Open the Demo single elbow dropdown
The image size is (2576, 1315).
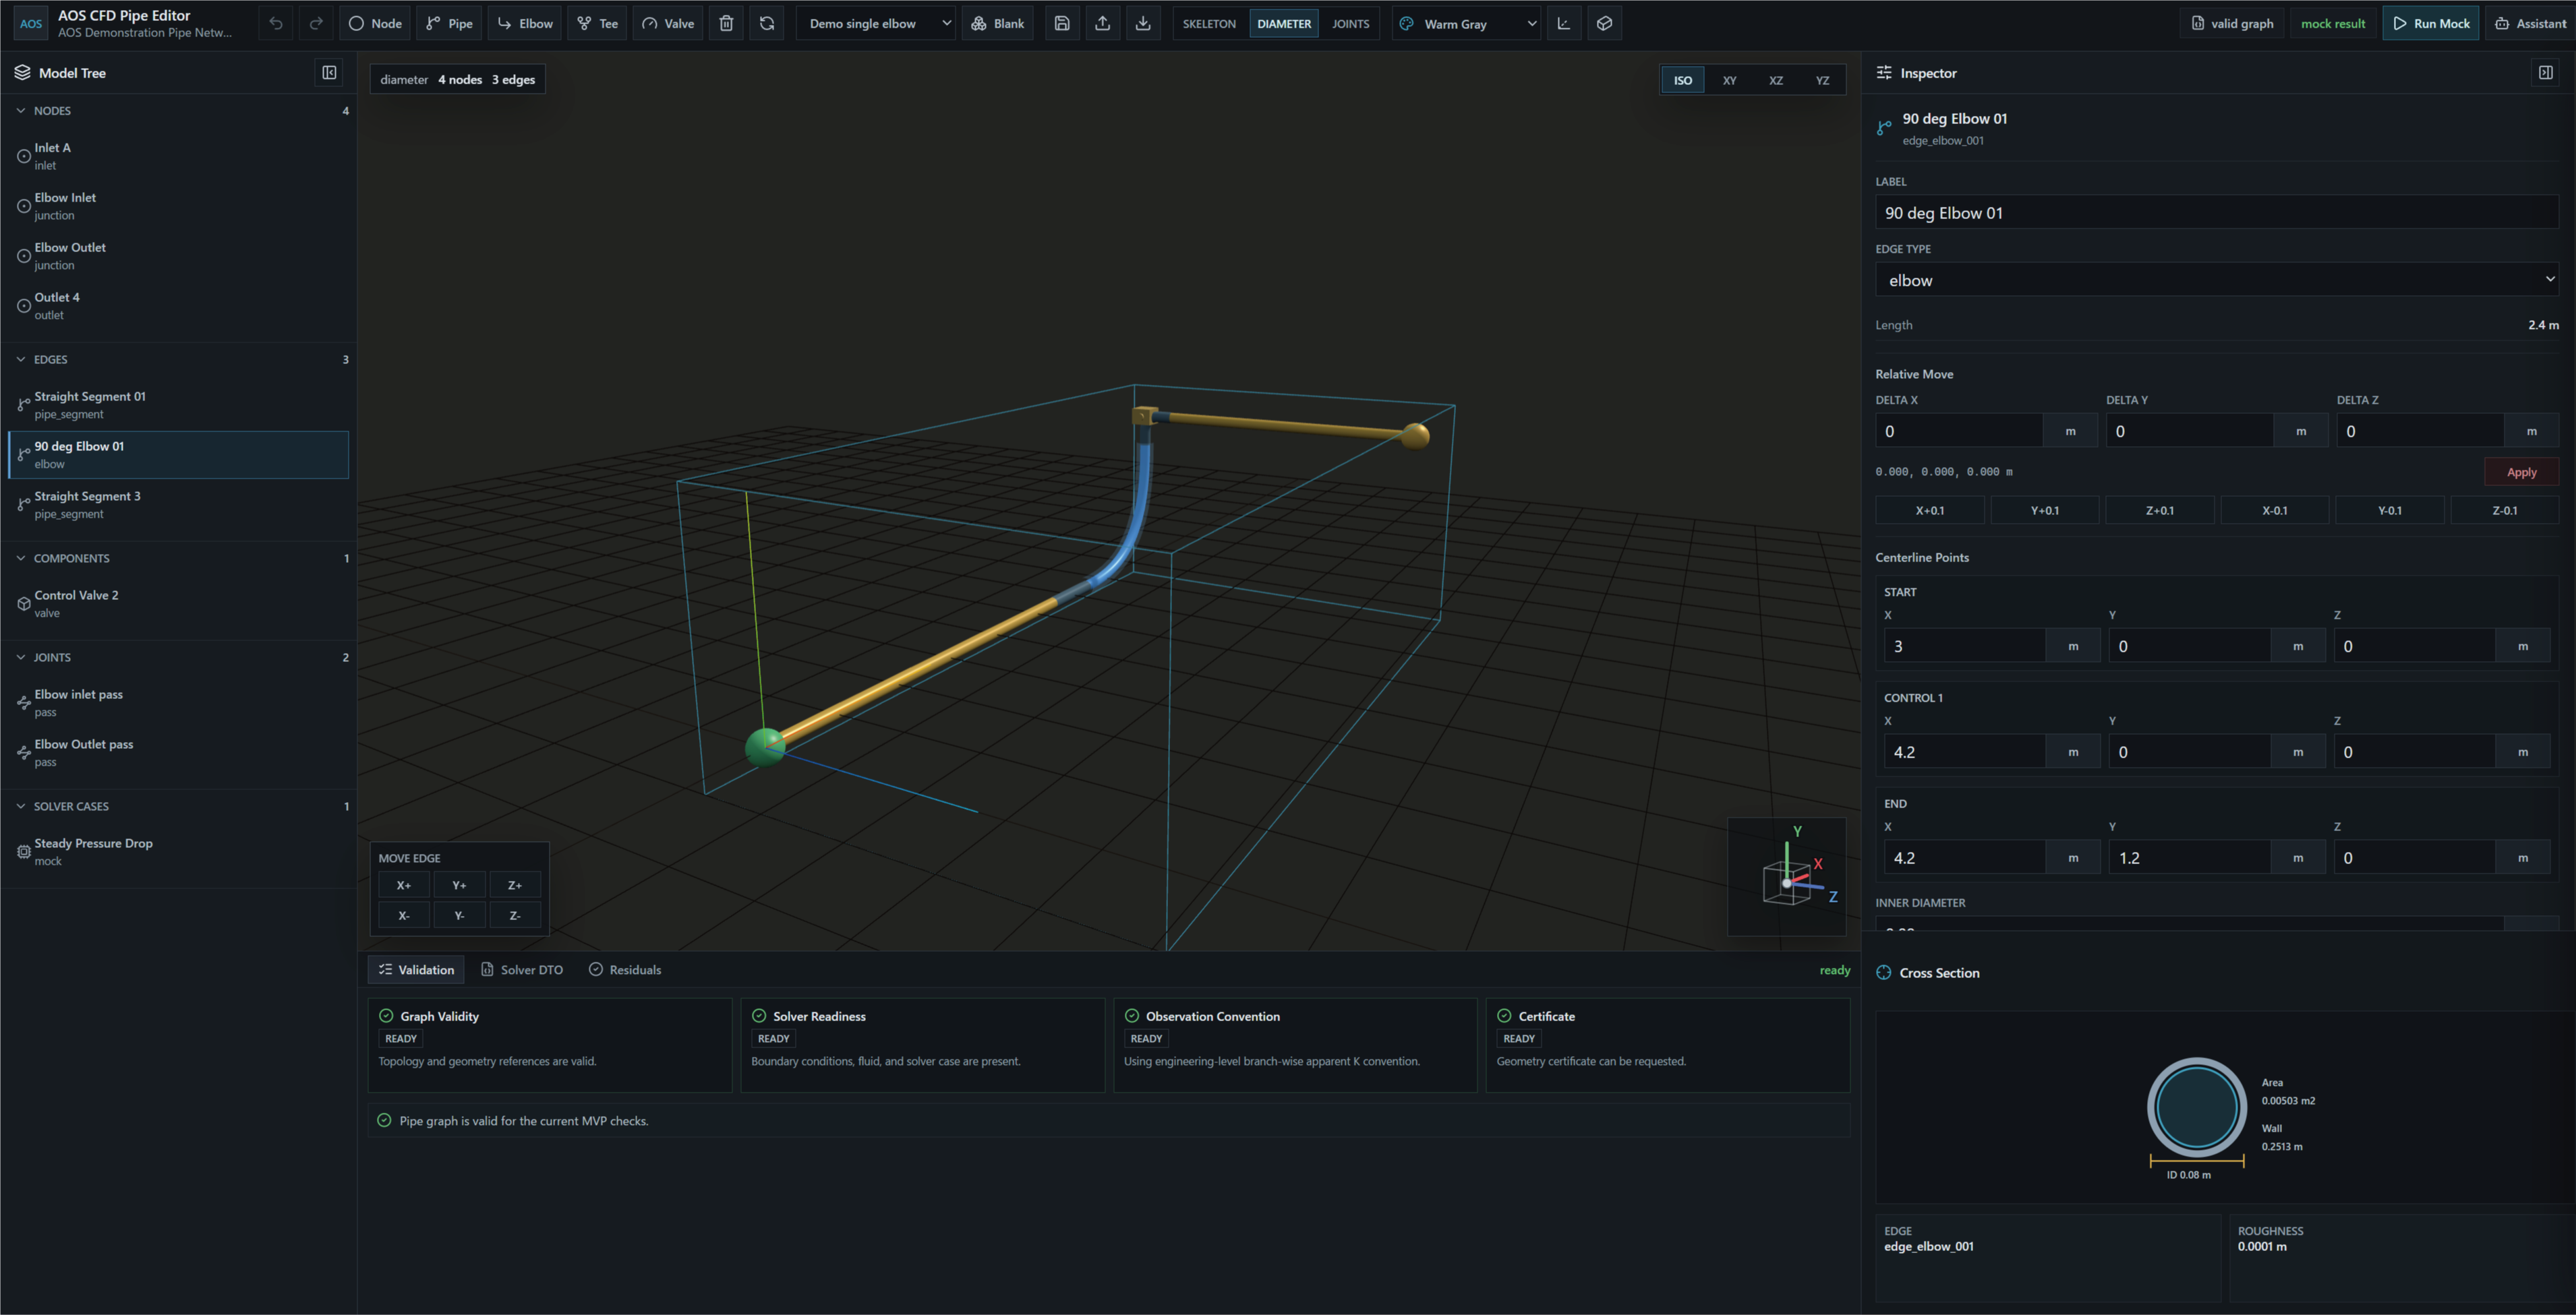(875, 23)
